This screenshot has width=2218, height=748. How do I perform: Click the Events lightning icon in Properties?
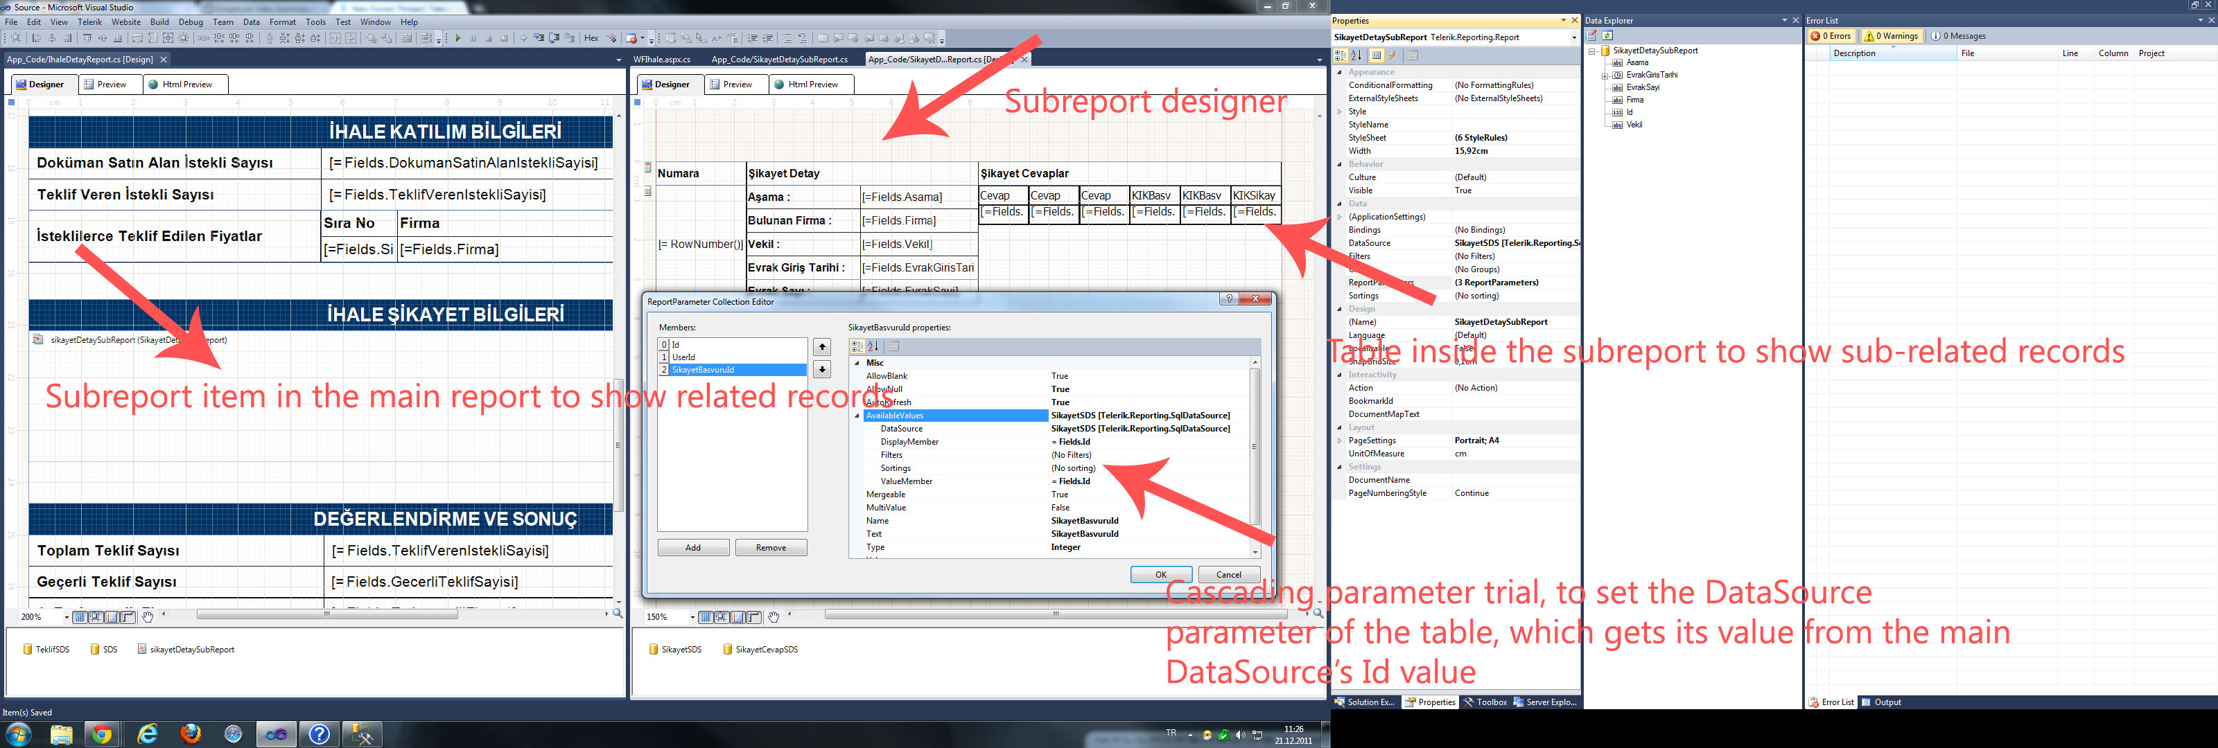(1392, 56)
